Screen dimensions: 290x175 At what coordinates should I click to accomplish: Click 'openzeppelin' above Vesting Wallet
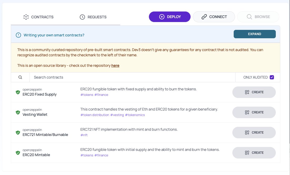click(x=32, y=110)
